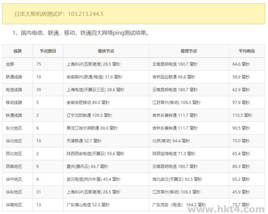This screenshot has height=214, width=268.
Task: Click average response 62.9 毫秒
Action: tap(241, 90)
